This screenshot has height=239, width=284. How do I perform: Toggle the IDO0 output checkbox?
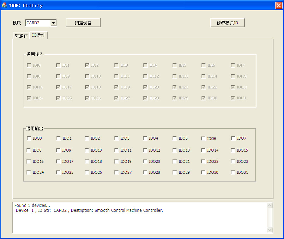tap(29, 138)
